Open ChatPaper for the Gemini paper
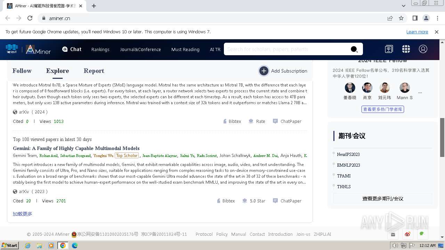The height and width of the screenshot is (250, 445). pos(287,201)
